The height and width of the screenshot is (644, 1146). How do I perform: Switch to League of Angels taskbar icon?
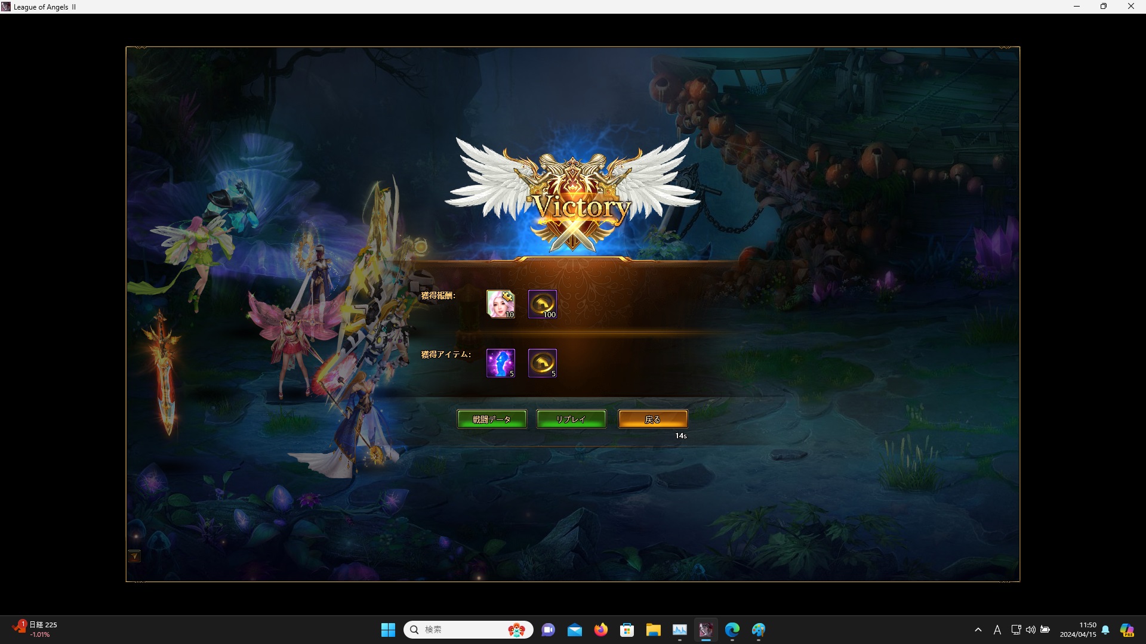(706, 630)
